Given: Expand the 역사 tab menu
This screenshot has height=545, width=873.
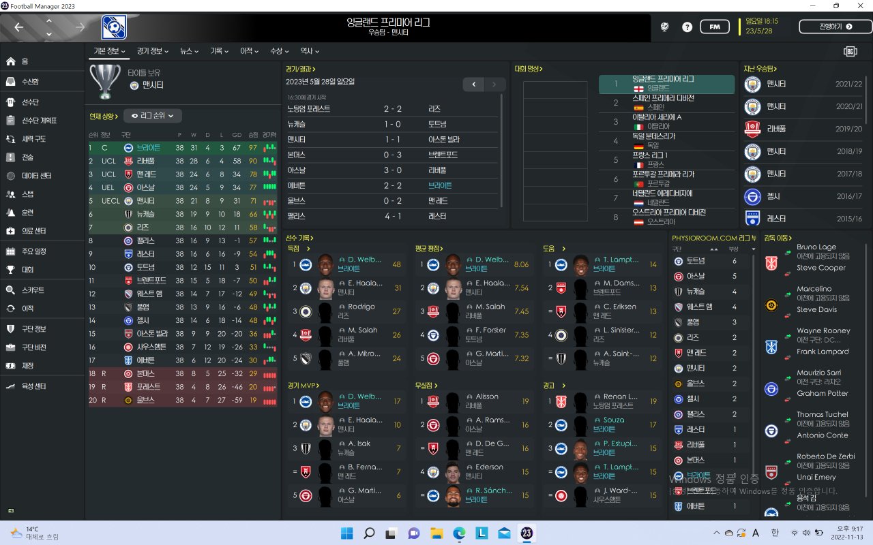Looking at the screenshot, I should 310,51.
